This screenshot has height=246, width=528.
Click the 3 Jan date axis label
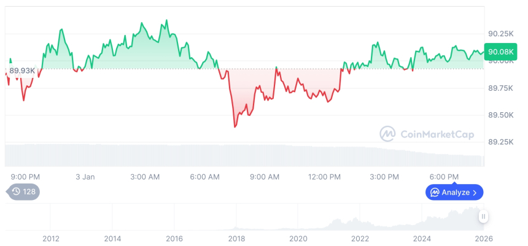[x=85, y=177]
